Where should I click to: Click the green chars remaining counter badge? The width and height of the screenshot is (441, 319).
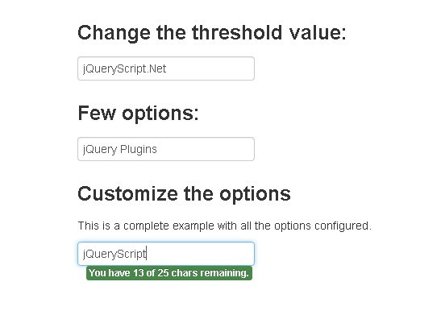coord(169,273)
